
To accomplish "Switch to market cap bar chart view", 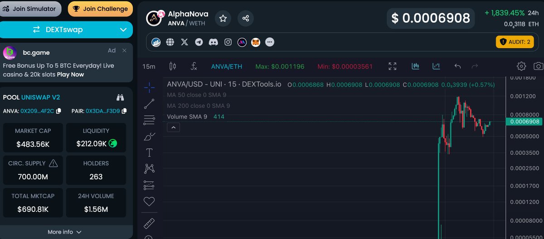I will pos(437,66).
